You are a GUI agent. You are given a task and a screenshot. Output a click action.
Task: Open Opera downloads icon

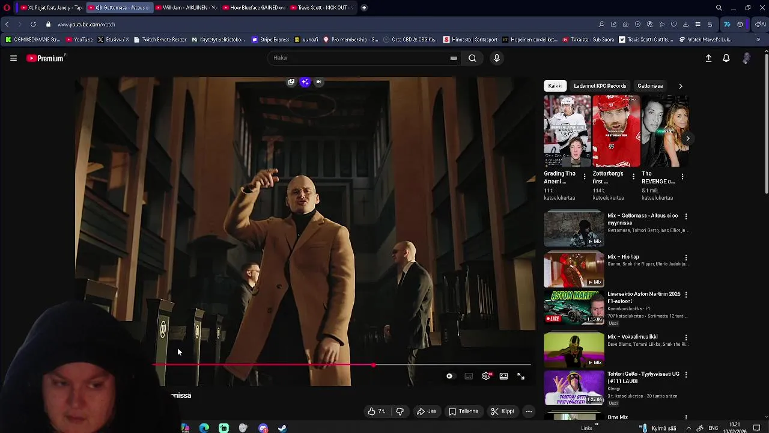click(x=685, y=25)
